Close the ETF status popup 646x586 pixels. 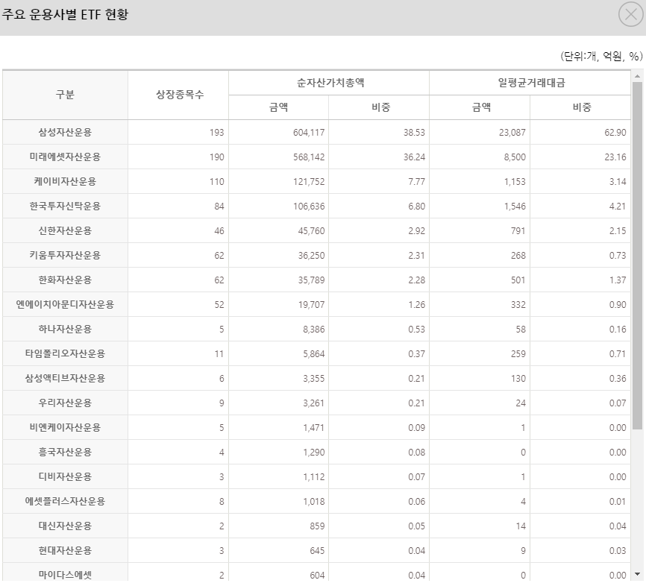pos(631,14)
